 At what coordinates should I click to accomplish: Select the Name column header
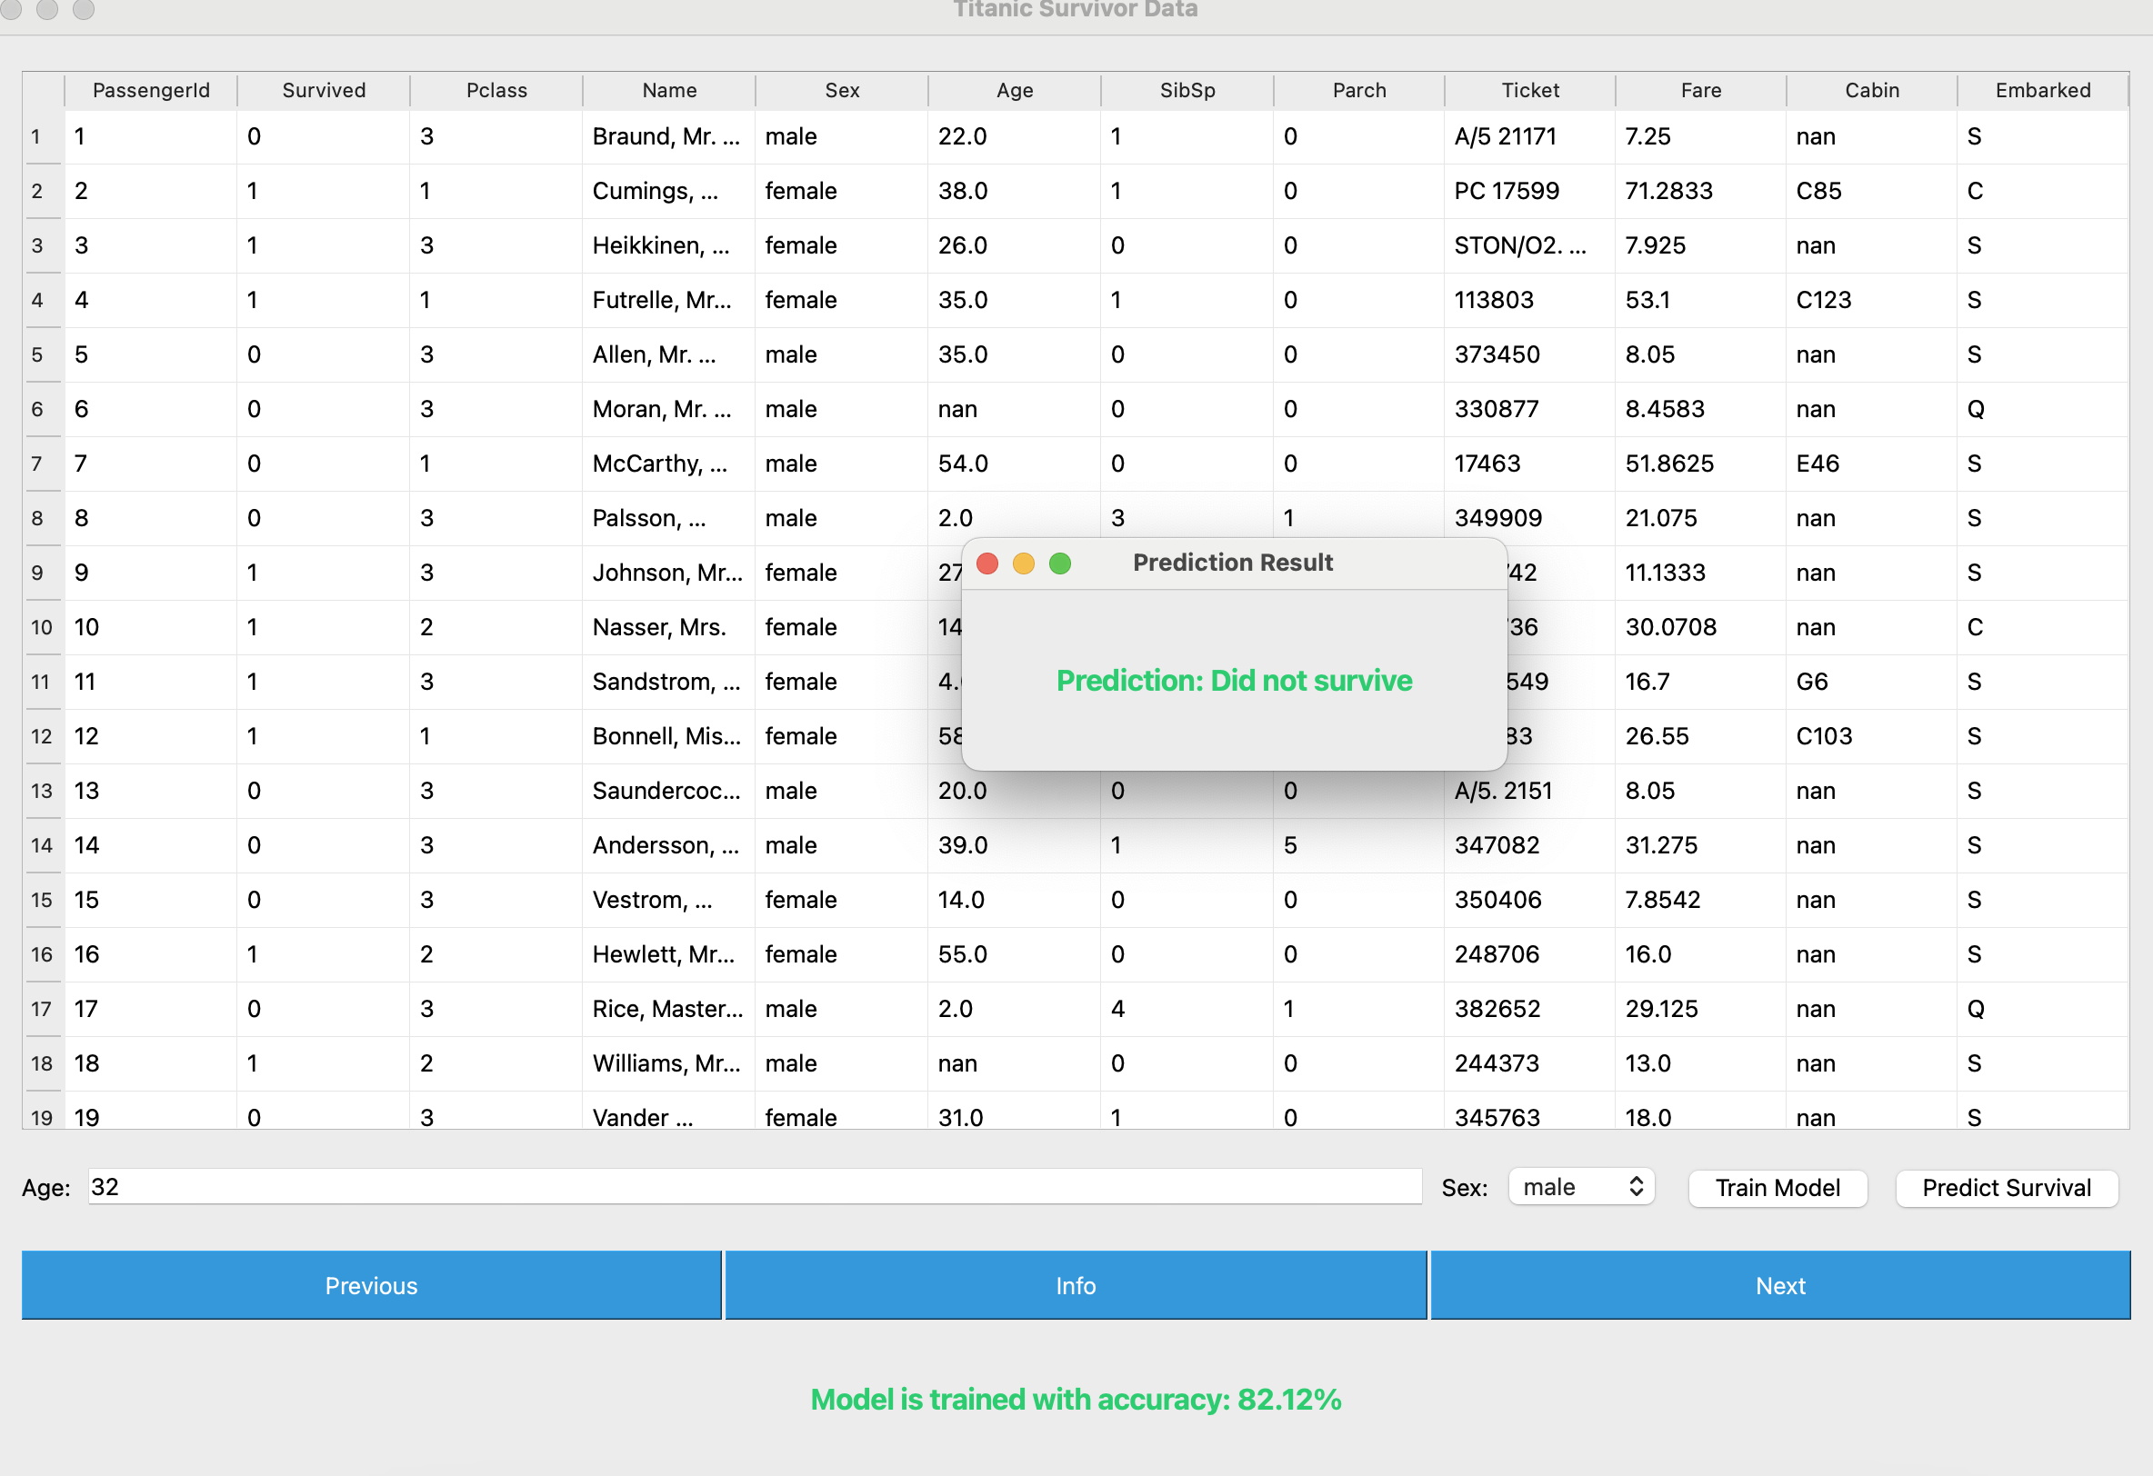coord(669,91)
